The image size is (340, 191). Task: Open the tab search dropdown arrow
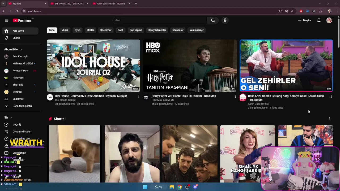[x=3, y=4]
